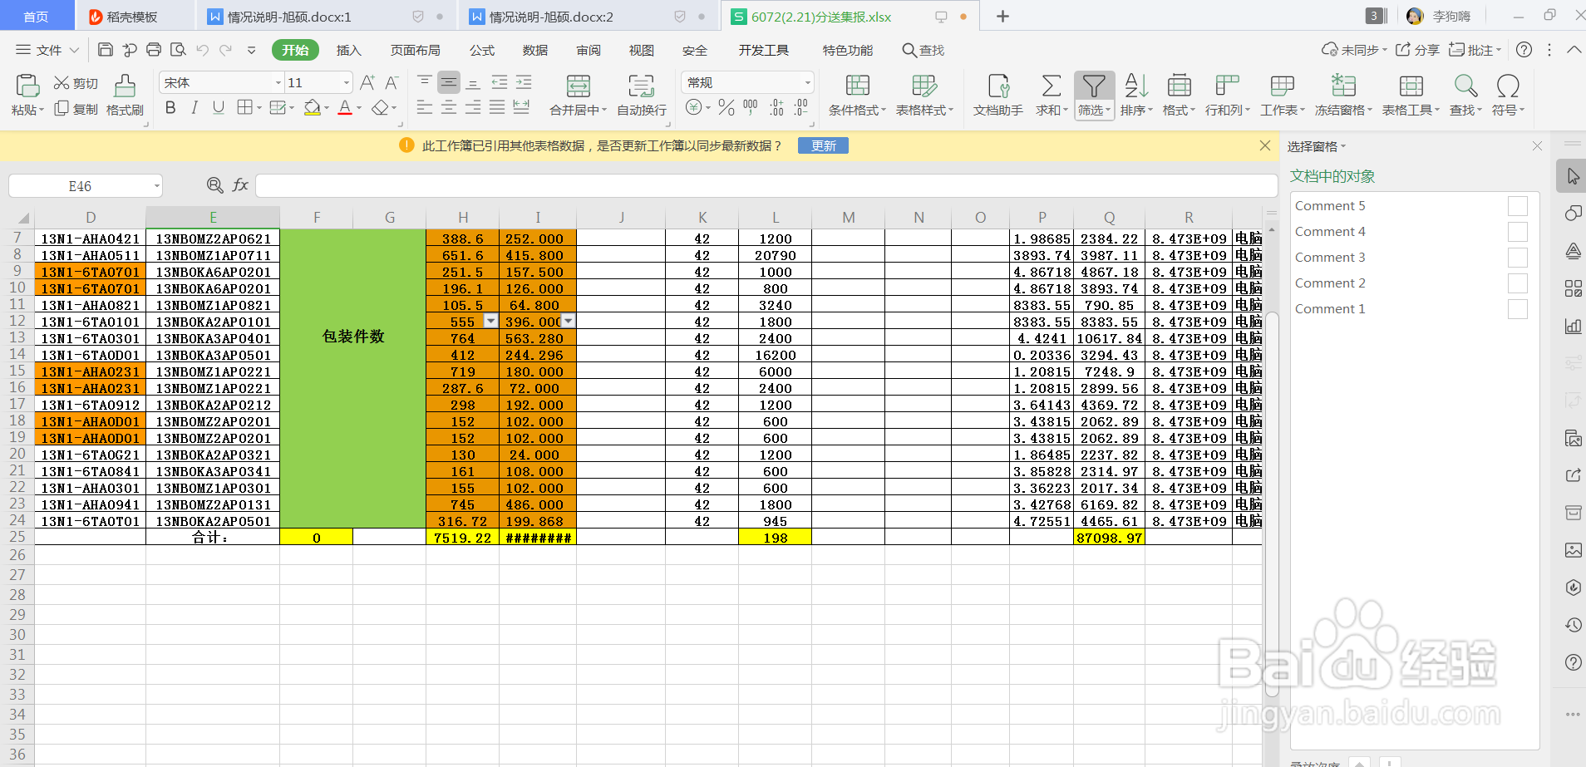Viewport: 1586px width, 767px height.
Task: Click the Freeze Panes (冻结窗格) icon
Action: [1343, 86]
